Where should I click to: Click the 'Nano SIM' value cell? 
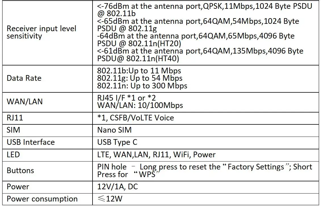click(114, 130)
